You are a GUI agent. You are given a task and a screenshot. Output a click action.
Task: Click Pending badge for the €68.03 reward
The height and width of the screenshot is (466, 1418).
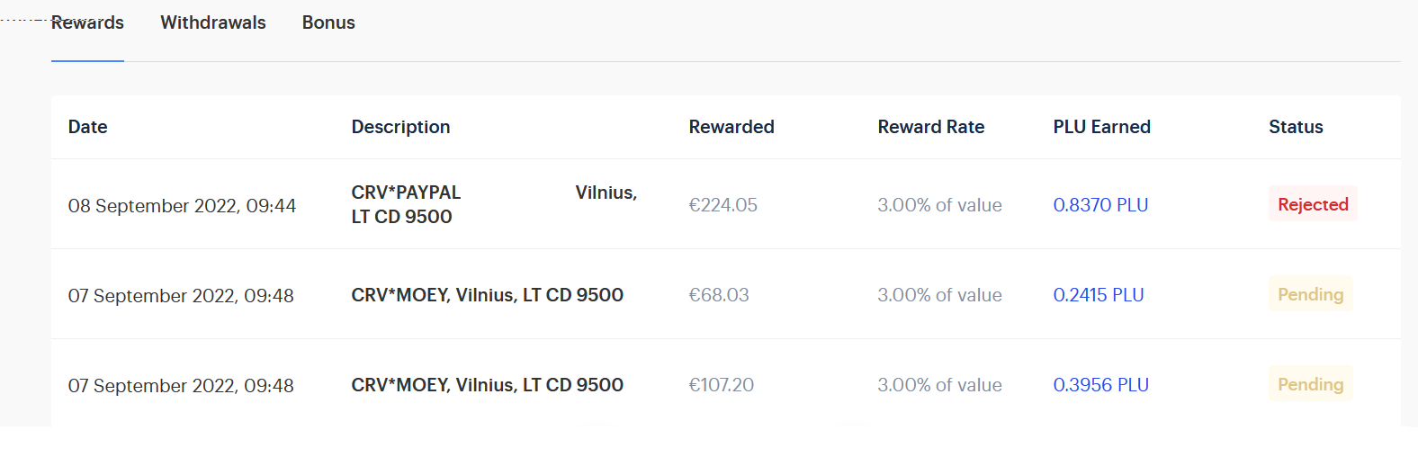(x=1310, y=294)
